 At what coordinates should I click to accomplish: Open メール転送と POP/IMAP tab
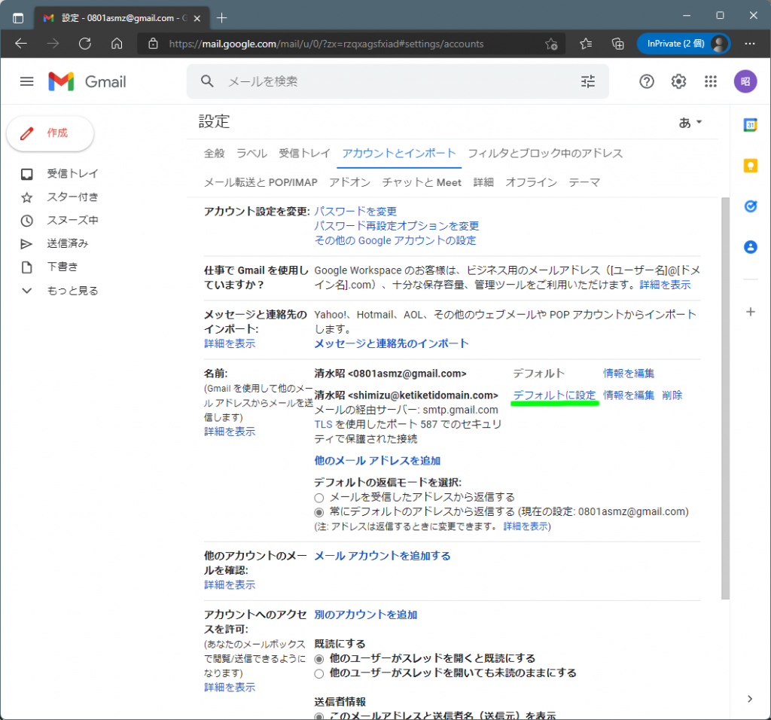coord(261,182)
